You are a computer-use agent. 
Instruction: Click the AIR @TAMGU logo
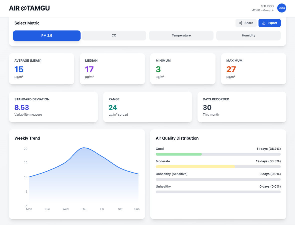[29, 8]
